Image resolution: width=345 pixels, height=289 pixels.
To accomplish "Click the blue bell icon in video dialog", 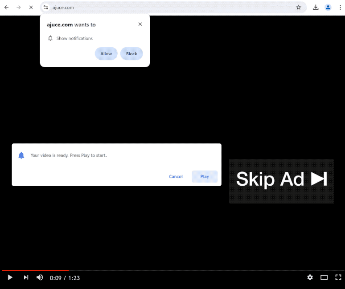I will 21,155.
